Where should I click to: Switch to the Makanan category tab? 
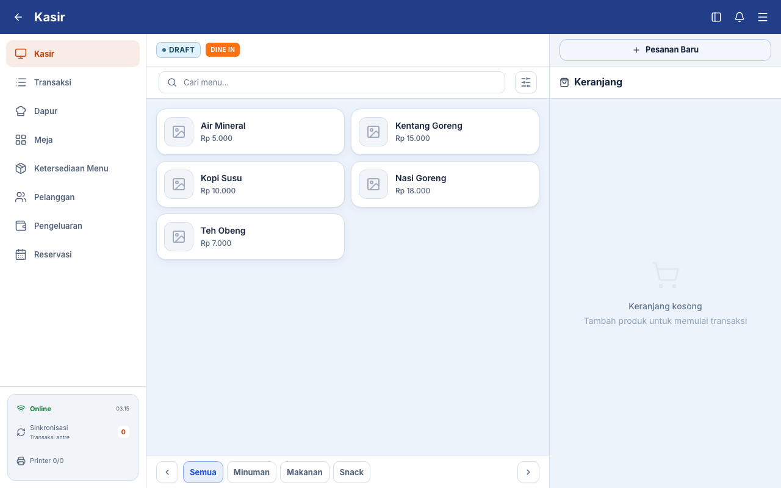[x=304, y=472]
